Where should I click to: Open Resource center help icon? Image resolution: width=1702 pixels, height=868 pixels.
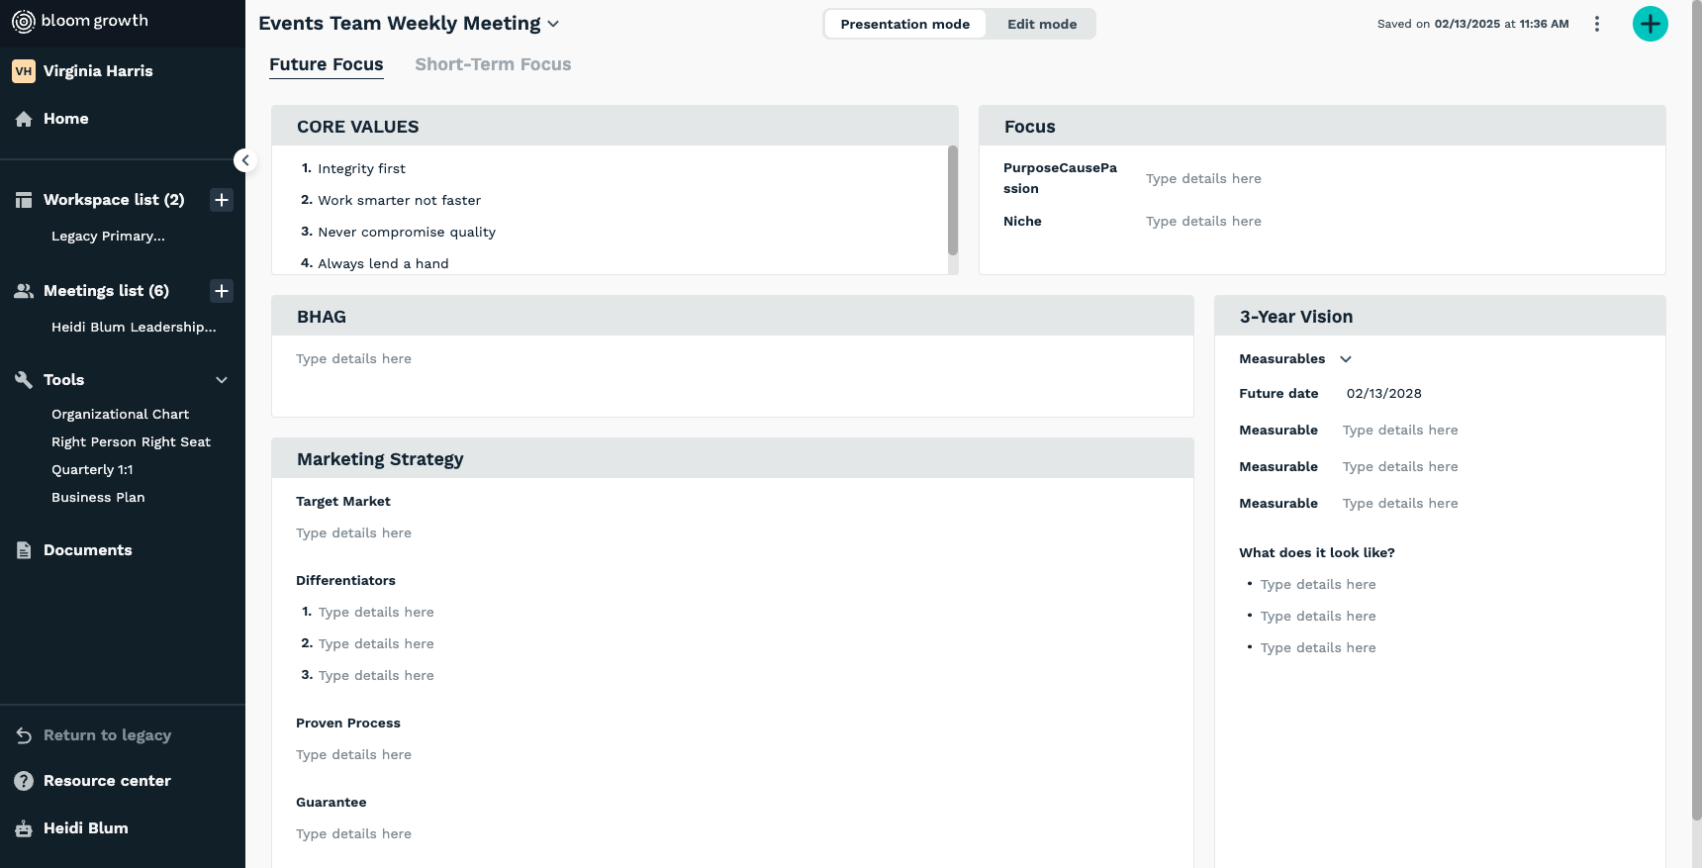[24, 781]
